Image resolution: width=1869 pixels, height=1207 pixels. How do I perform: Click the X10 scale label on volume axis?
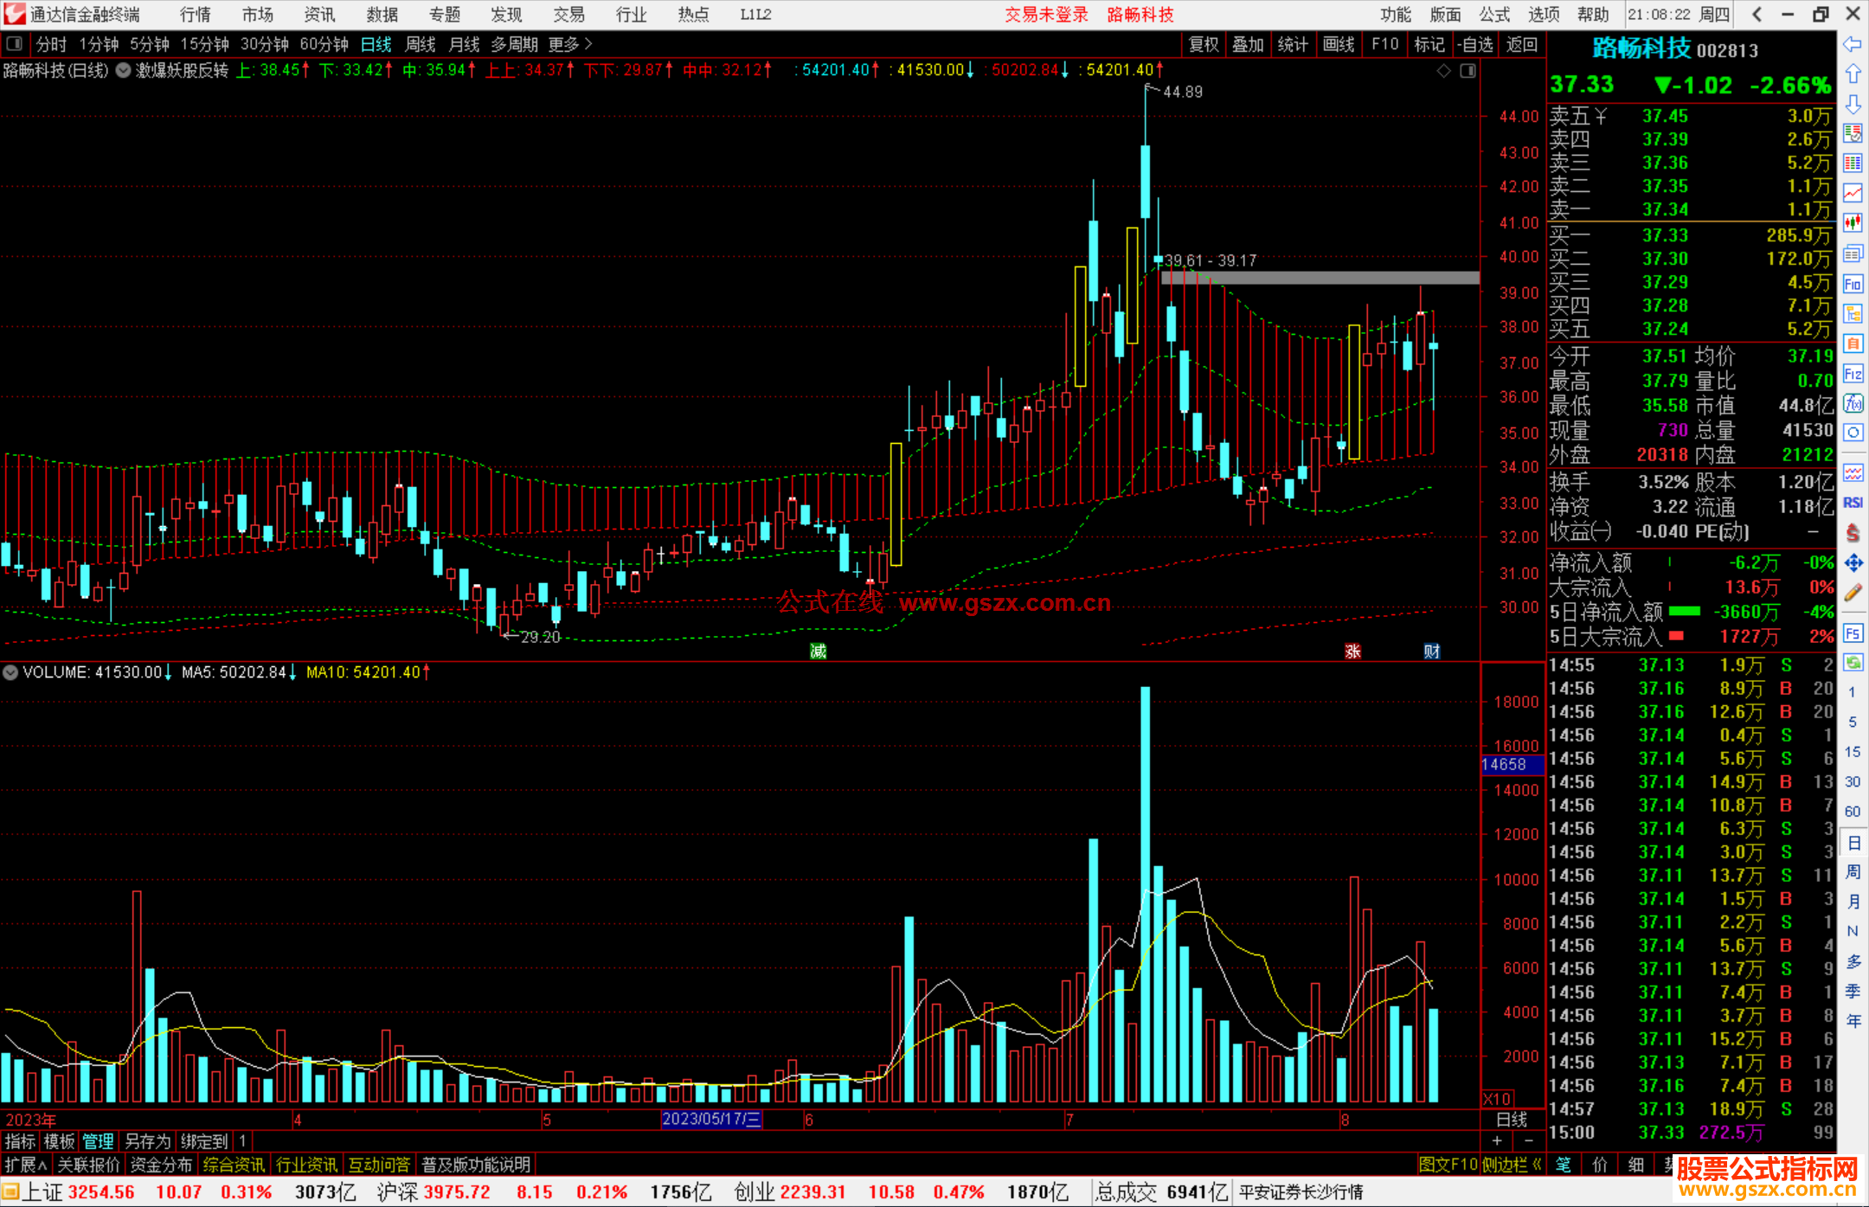click(1498, 1099)
